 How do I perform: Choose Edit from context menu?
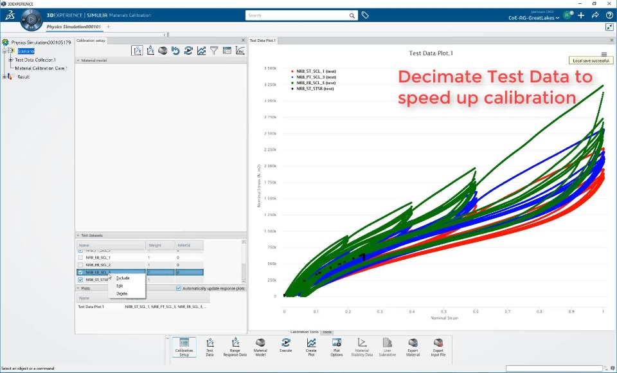tap(120, 286)
